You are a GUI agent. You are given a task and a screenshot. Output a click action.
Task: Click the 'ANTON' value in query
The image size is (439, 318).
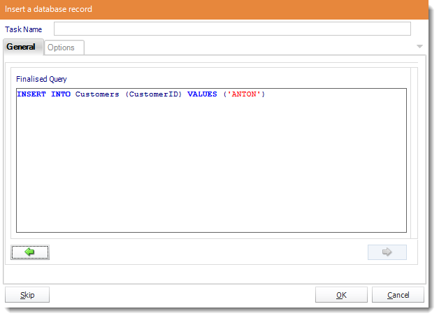244,94
